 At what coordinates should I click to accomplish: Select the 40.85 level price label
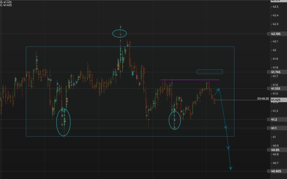click(275, 150)
